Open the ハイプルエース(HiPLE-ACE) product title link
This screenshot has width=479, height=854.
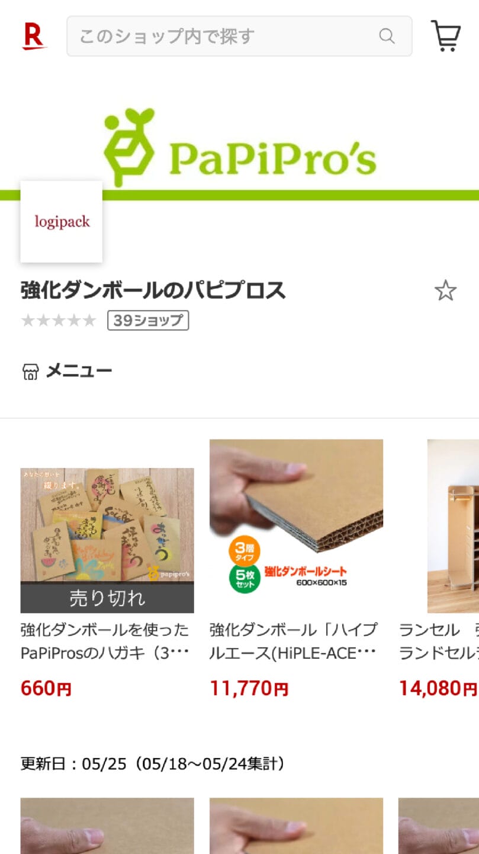tap(294, 641)
